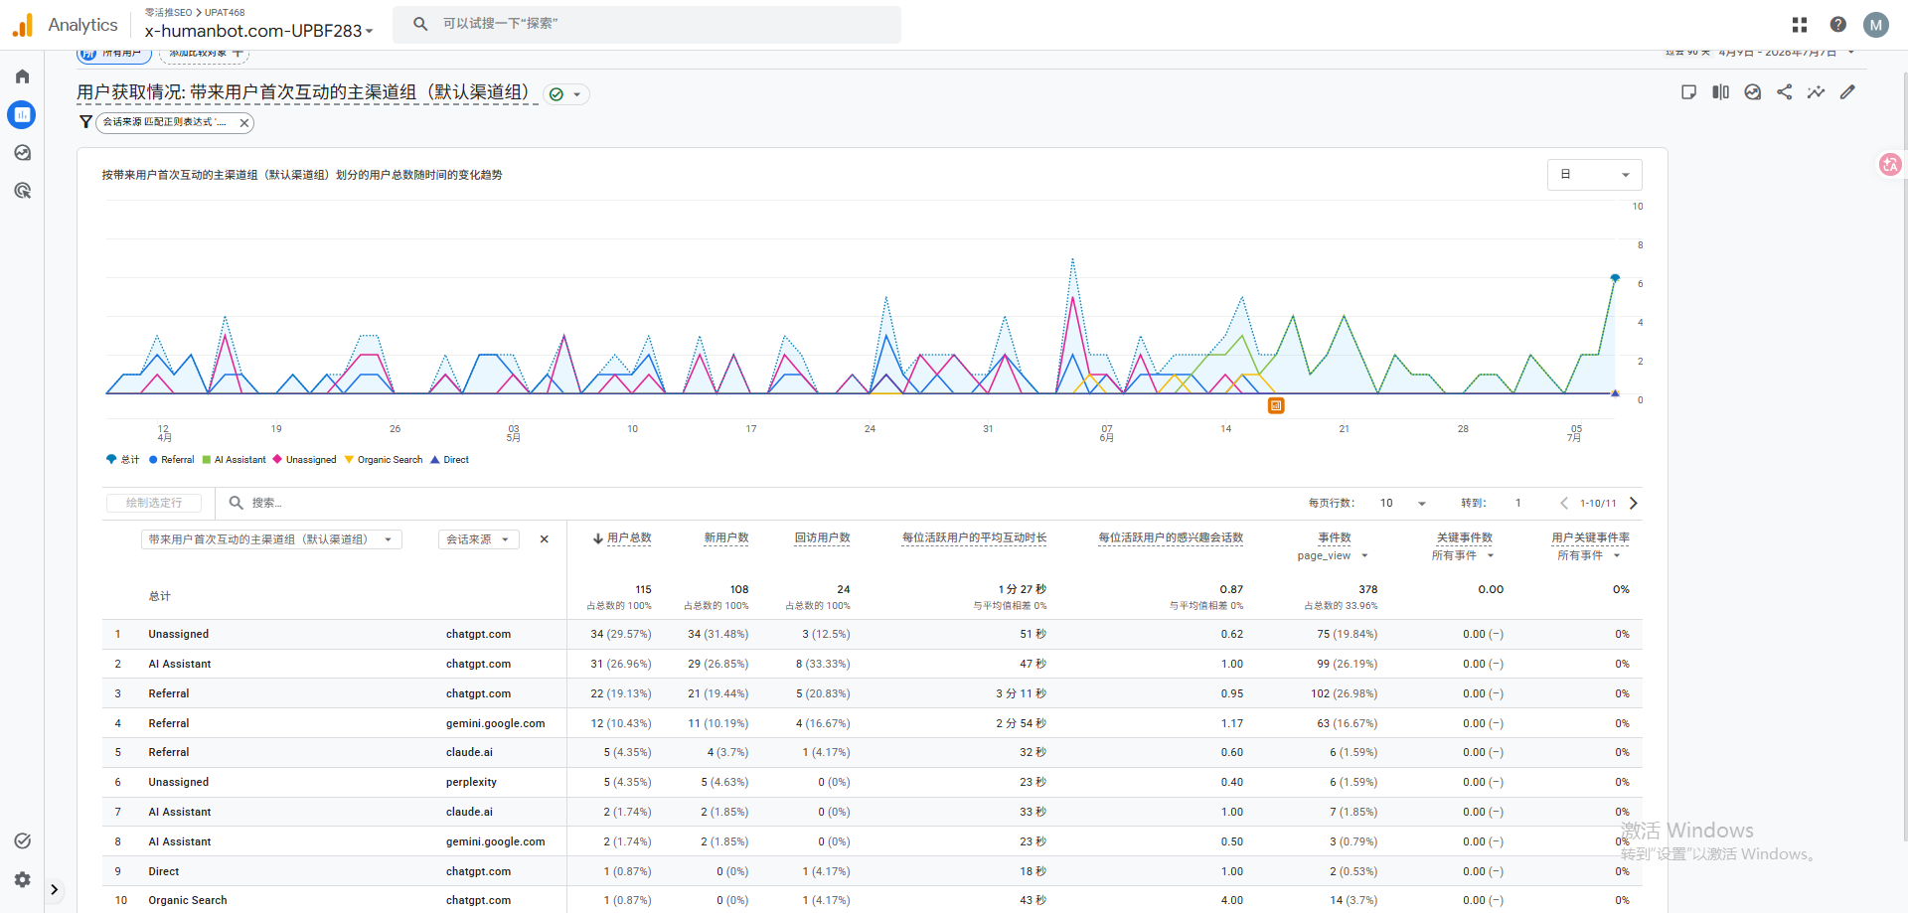Open the annotations note icon

(x=1688, y=92)
